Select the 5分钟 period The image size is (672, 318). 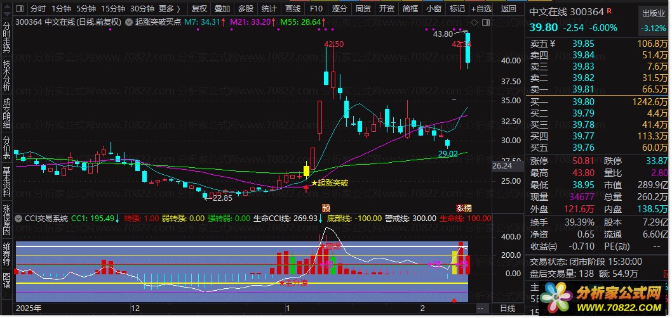pyautogui.click(x=86, y=8)
